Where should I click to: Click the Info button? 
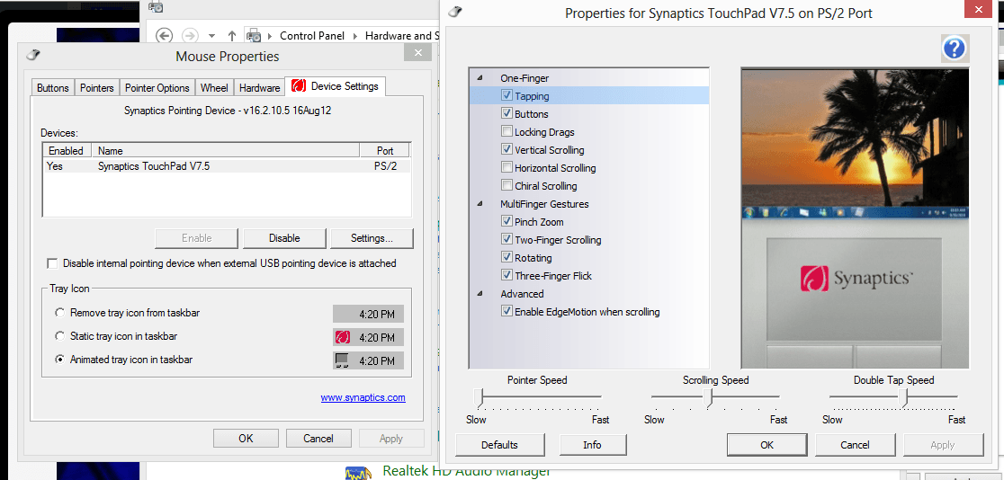click(x=592, y=445)
